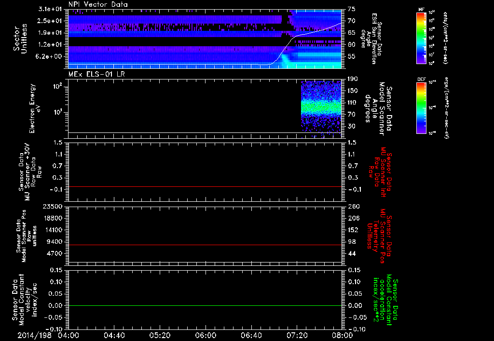Click the '1.2e+01' sector tick value
The width and height of the screenshot is (494, 341).
coord(50,45)
